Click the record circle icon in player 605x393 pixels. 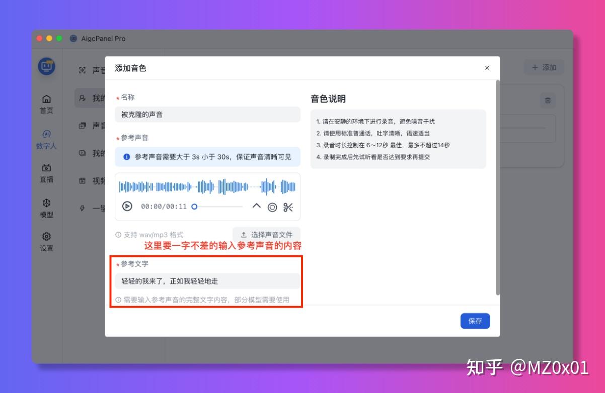272,207
